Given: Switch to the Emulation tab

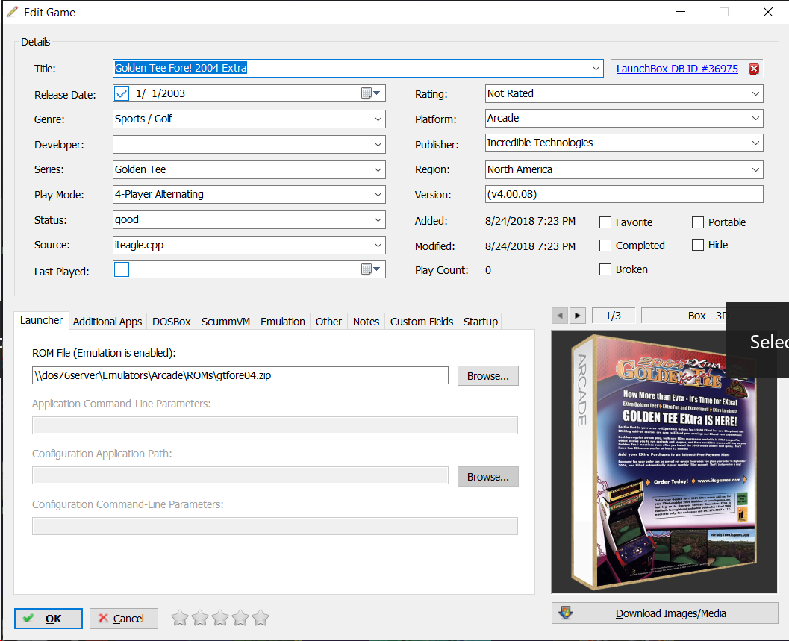Looking at the screenshot, I should point(282,322).
